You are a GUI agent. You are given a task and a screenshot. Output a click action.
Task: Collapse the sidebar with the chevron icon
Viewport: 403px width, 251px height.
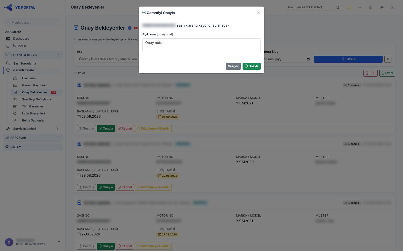pyautogui.click(x=58, y=8)
